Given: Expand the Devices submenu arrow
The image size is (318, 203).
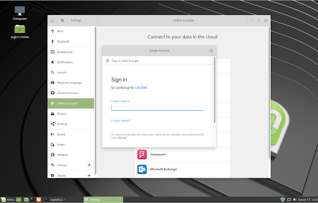Looking at the screenshot, I should [x=89, y=165].
